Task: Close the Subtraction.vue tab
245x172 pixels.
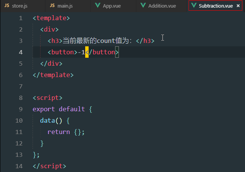Action: coord(238,6)
